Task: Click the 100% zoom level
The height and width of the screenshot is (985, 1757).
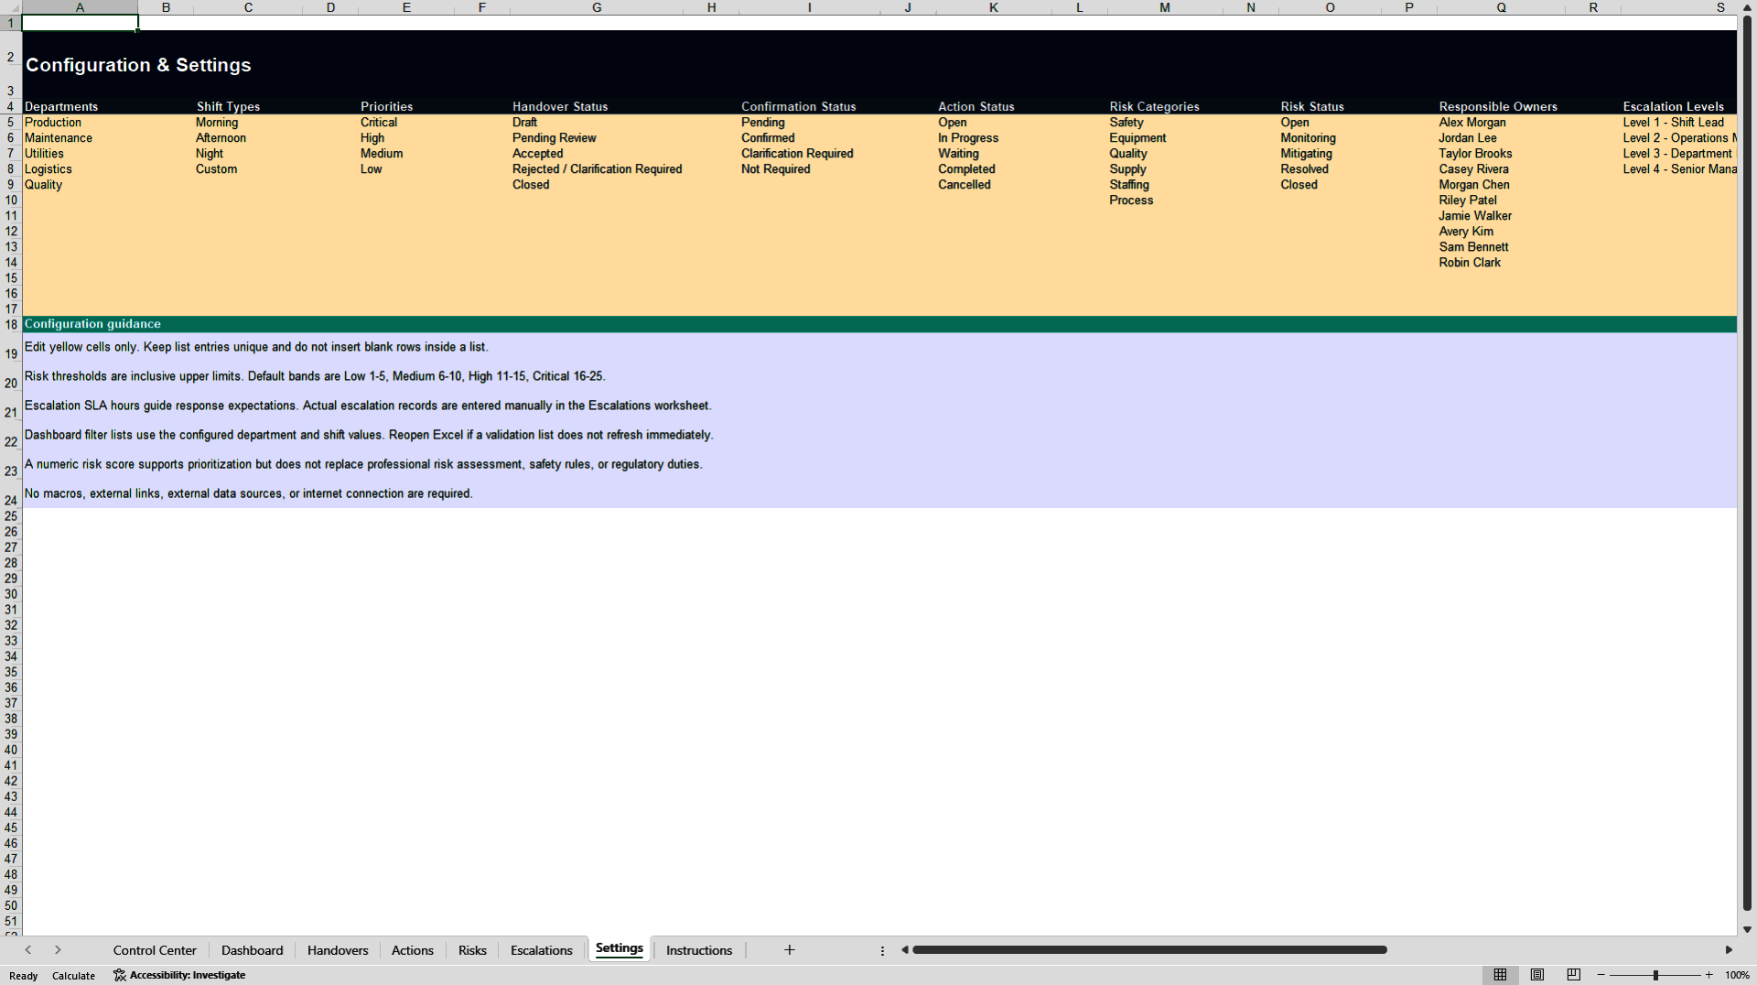Action: [1737, 975]
